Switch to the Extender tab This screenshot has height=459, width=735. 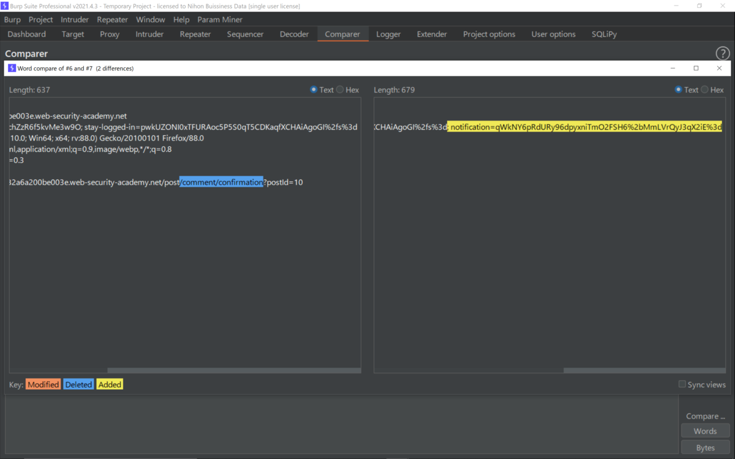point(432,34)
